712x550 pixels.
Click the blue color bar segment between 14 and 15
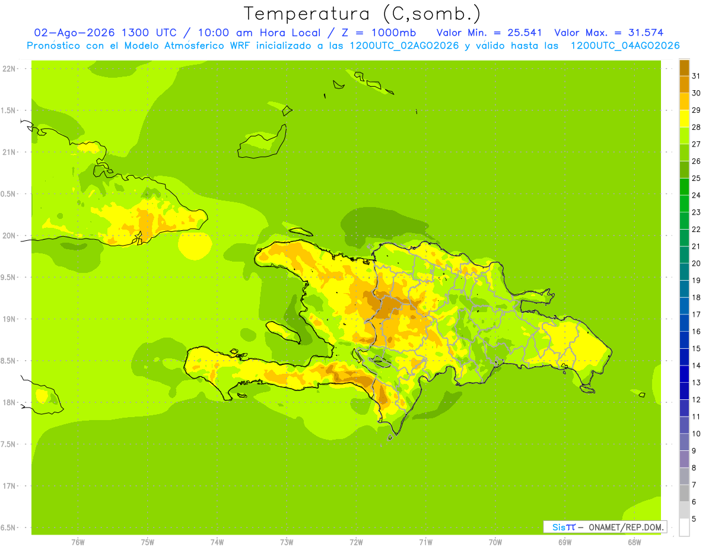(x=684, y=357)
